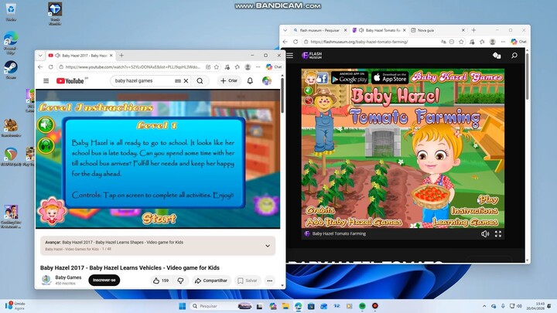Open Instructions in Tomato Farming game

pos(474,211)
